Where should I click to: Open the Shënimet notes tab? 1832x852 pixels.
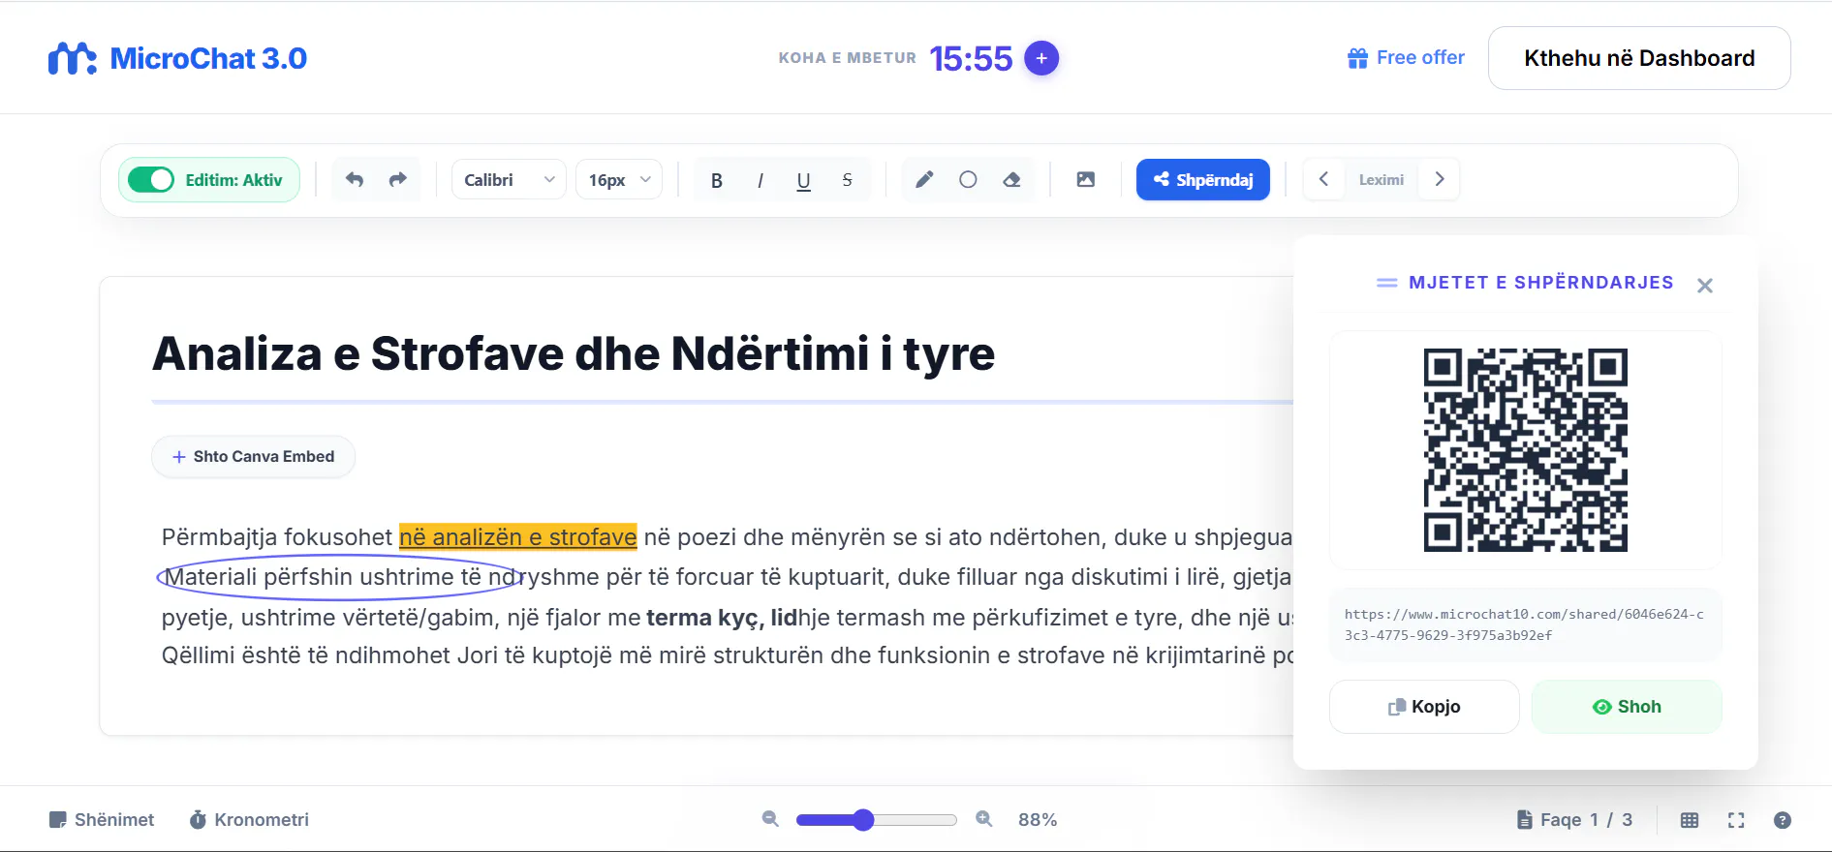coord(102,820)
